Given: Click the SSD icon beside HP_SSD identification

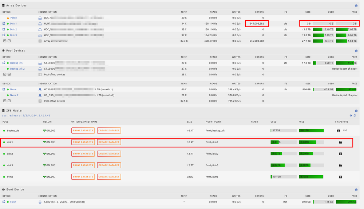Looking at the screenshot, I should [40, 95].
